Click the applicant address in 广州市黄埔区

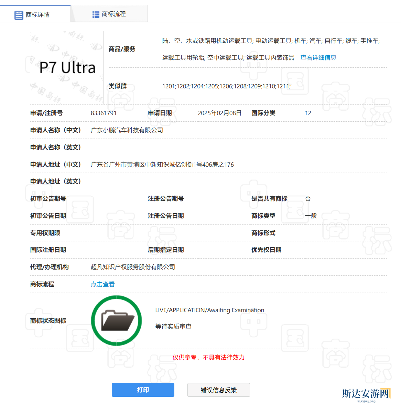[x=162, y=165]
